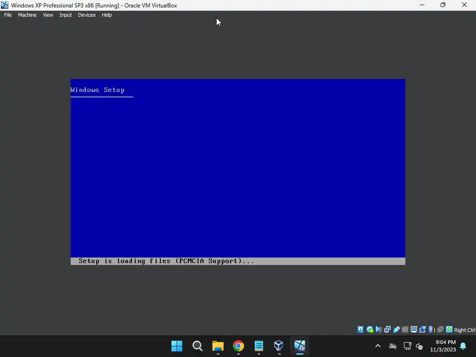Click the keyboard capture green arrow icon
476x357 pixels.
[x=450, y=330]
